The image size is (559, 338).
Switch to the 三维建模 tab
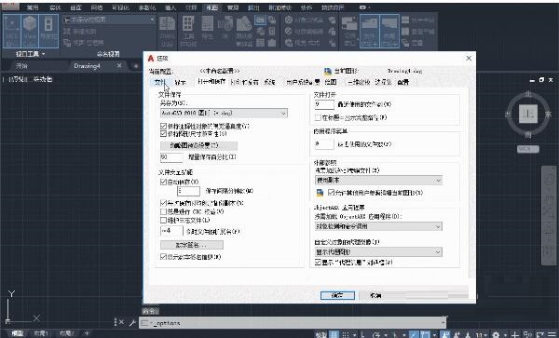pyautogui.click(x=359, y=82)
